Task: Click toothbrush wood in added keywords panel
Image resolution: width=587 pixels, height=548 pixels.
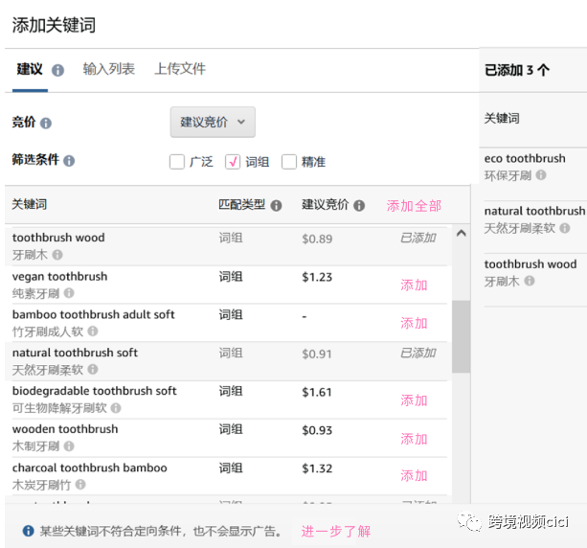Action: tap(531, 264)
